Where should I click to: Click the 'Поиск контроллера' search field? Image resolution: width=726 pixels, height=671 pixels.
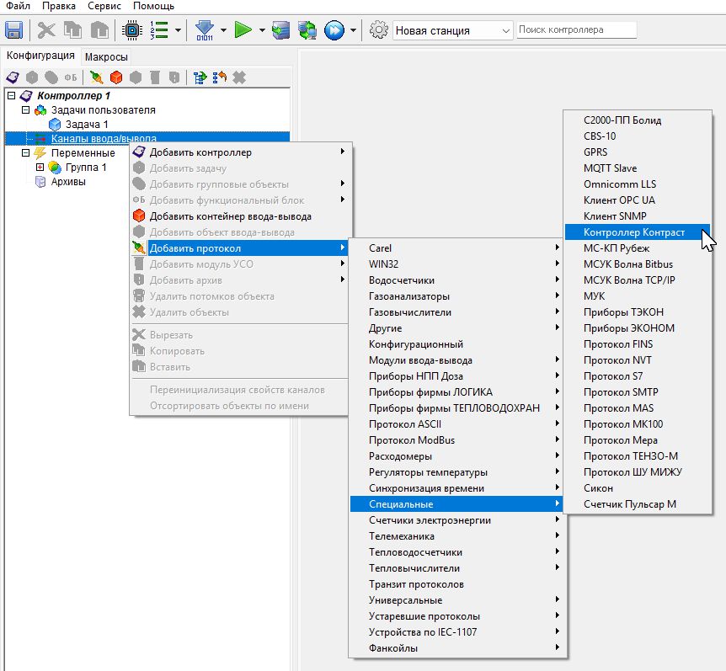tap(576, 29)
